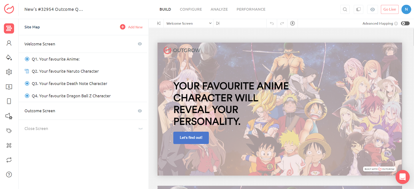This screenshot has width=414, height=189.
Task: Click the Add New link
Action: [x=135, y=27]
